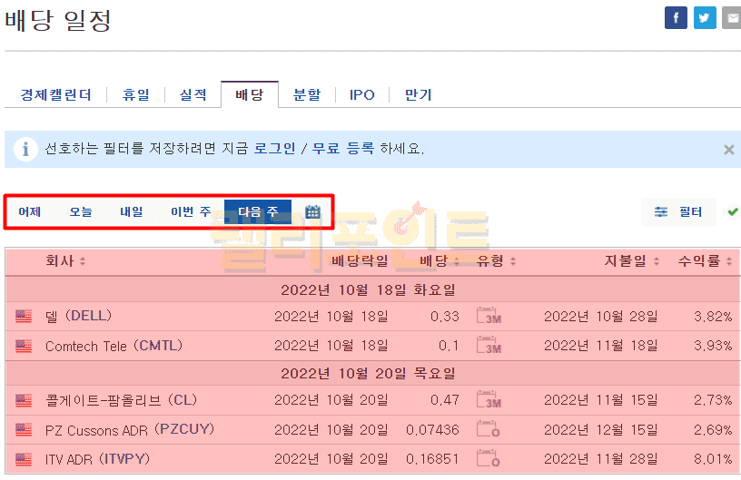The image size is (741, 480).
Task: Open the 경제캘린더 tab
Action: point(55,95)
